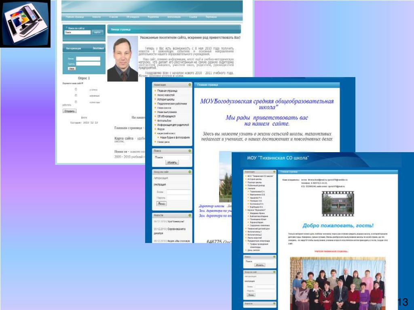Click the filmstrip school building image
This screenshot has width=414, height=310.
click(338, 203)
